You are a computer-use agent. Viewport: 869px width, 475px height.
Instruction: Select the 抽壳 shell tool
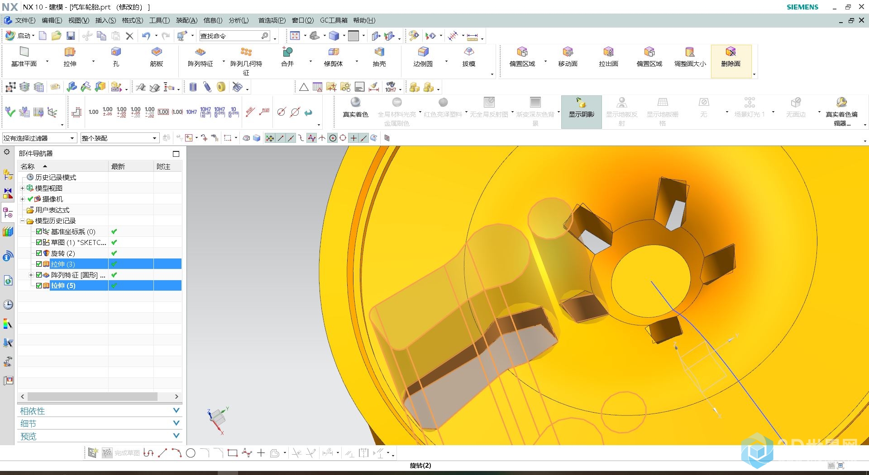[x=379, y=57]
